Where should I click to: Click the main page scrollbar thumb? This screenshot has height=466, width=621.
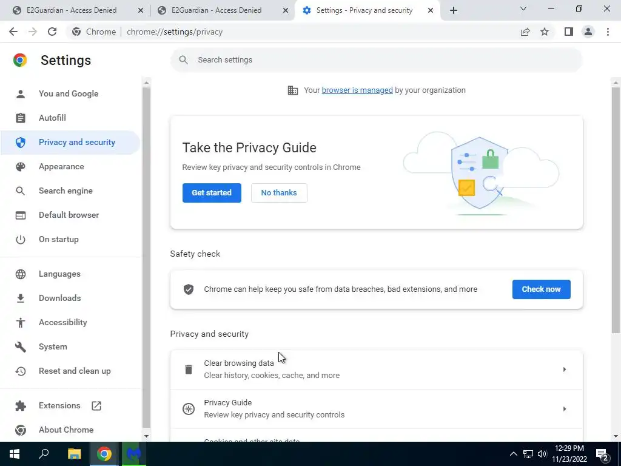615,210
